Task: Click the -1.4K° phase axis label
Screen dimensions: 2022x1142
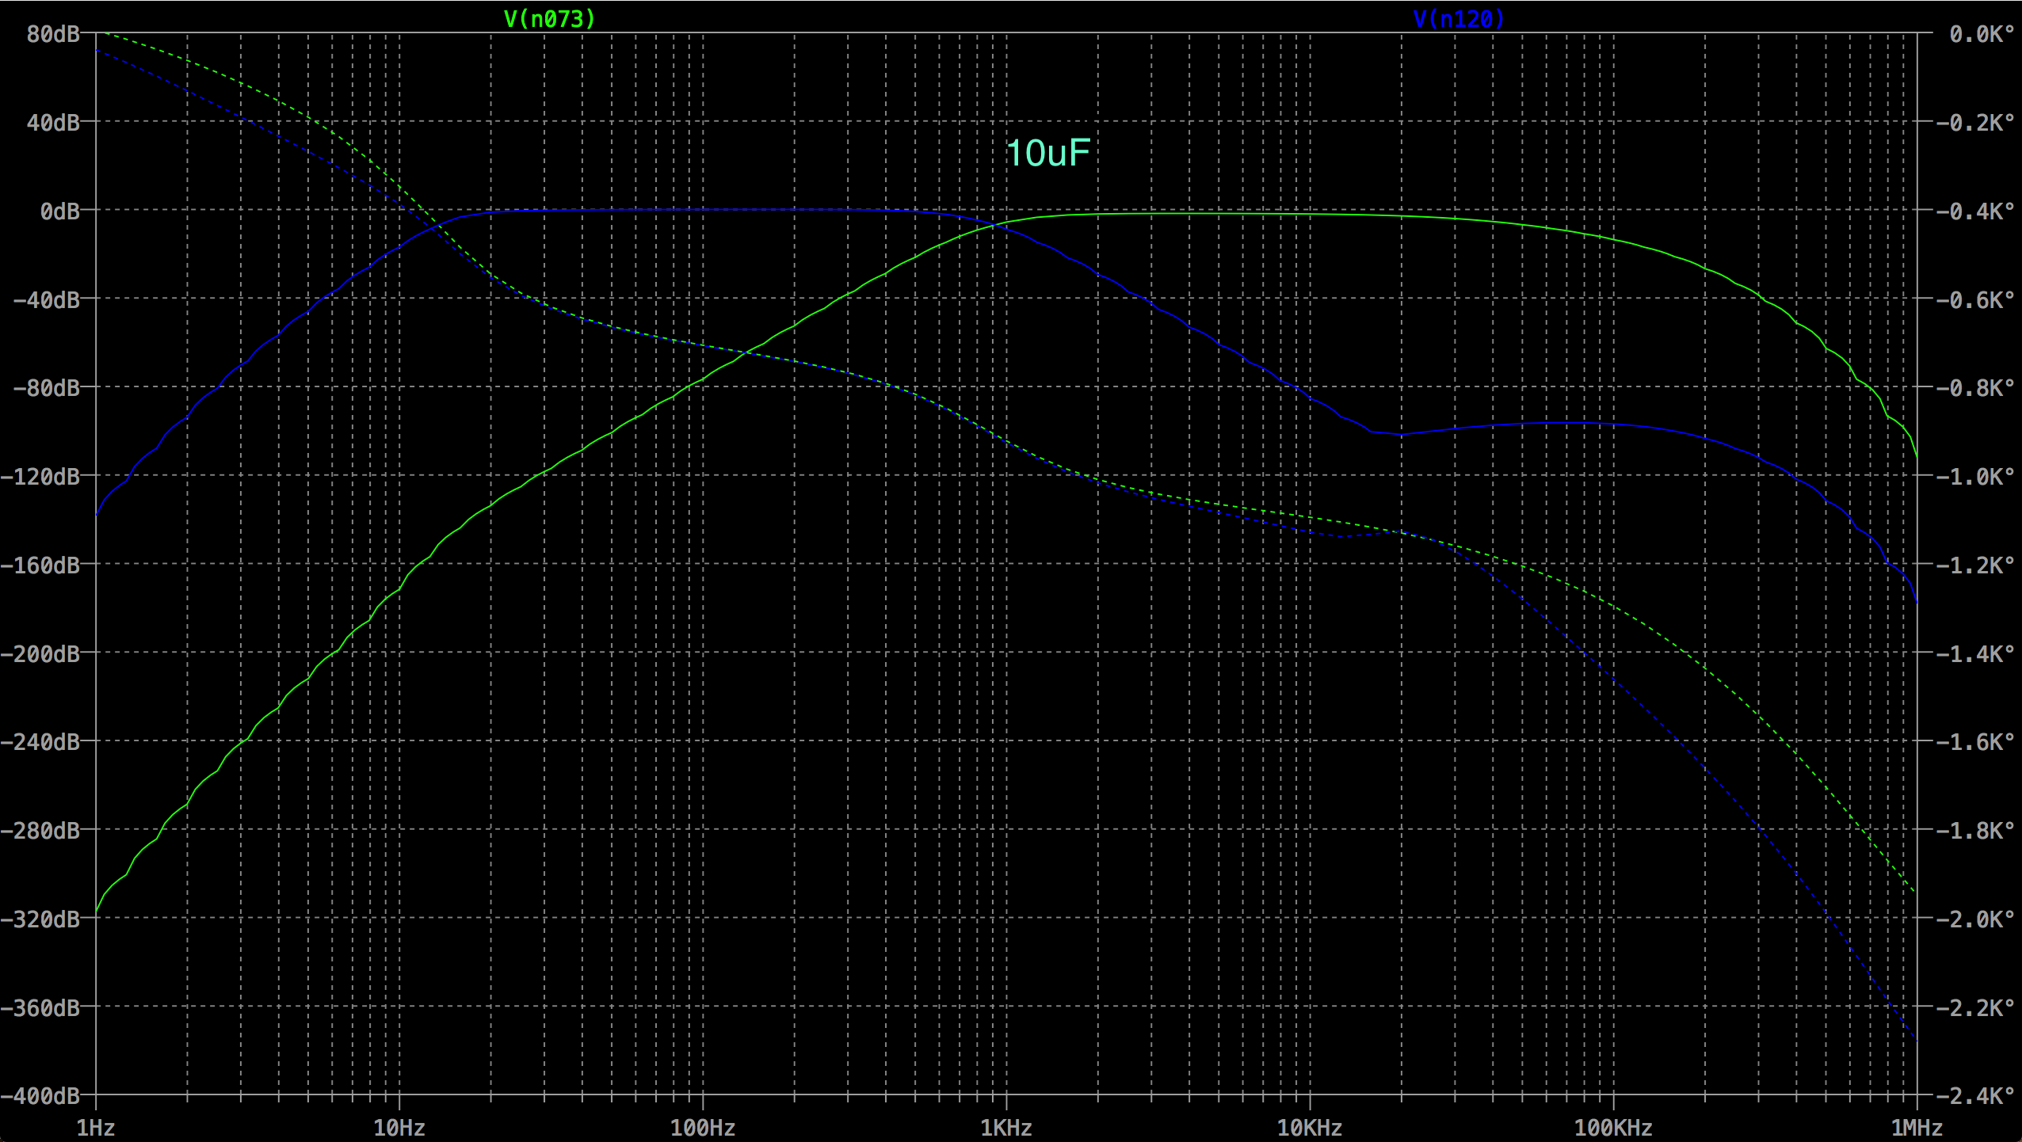Action: 1975,654
